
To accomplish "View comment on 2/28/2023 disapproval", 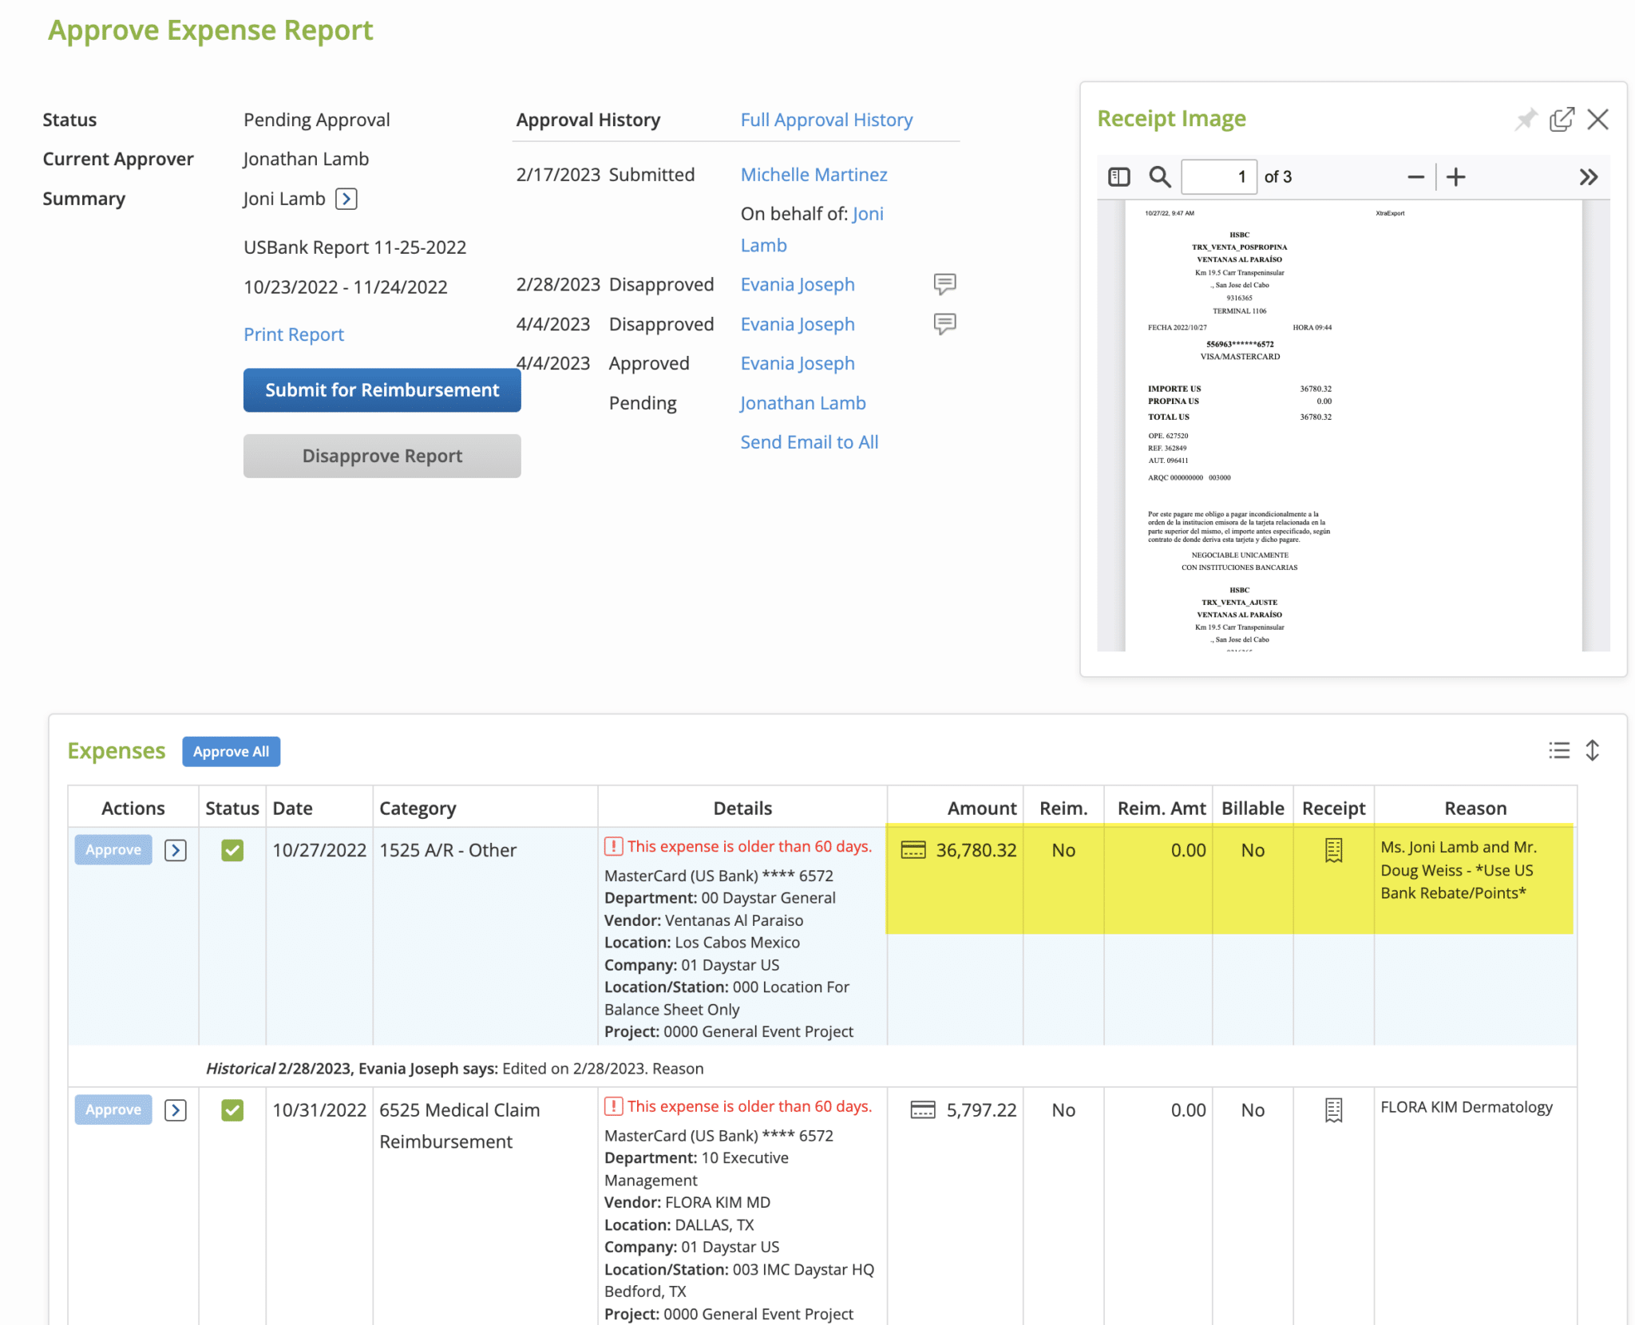I will tap(944, 284).
